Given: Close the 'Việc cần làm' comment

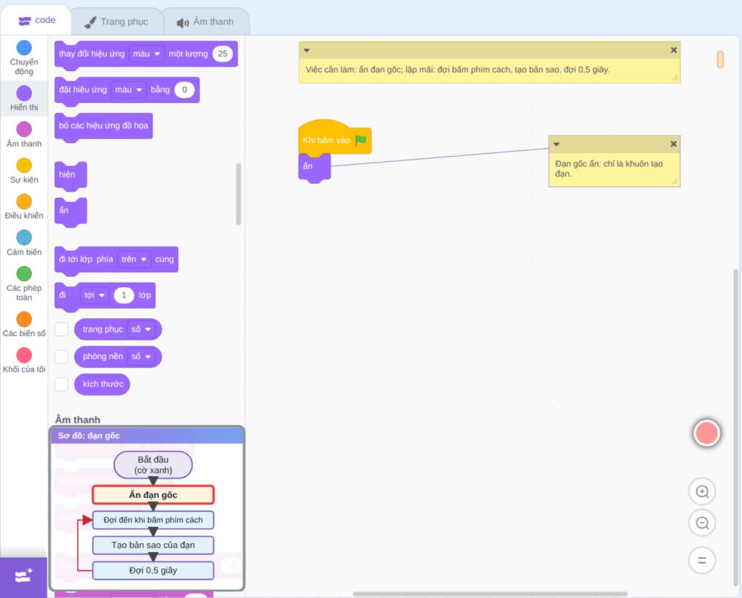Looking at the screenshot, I should tap(674, 50).
